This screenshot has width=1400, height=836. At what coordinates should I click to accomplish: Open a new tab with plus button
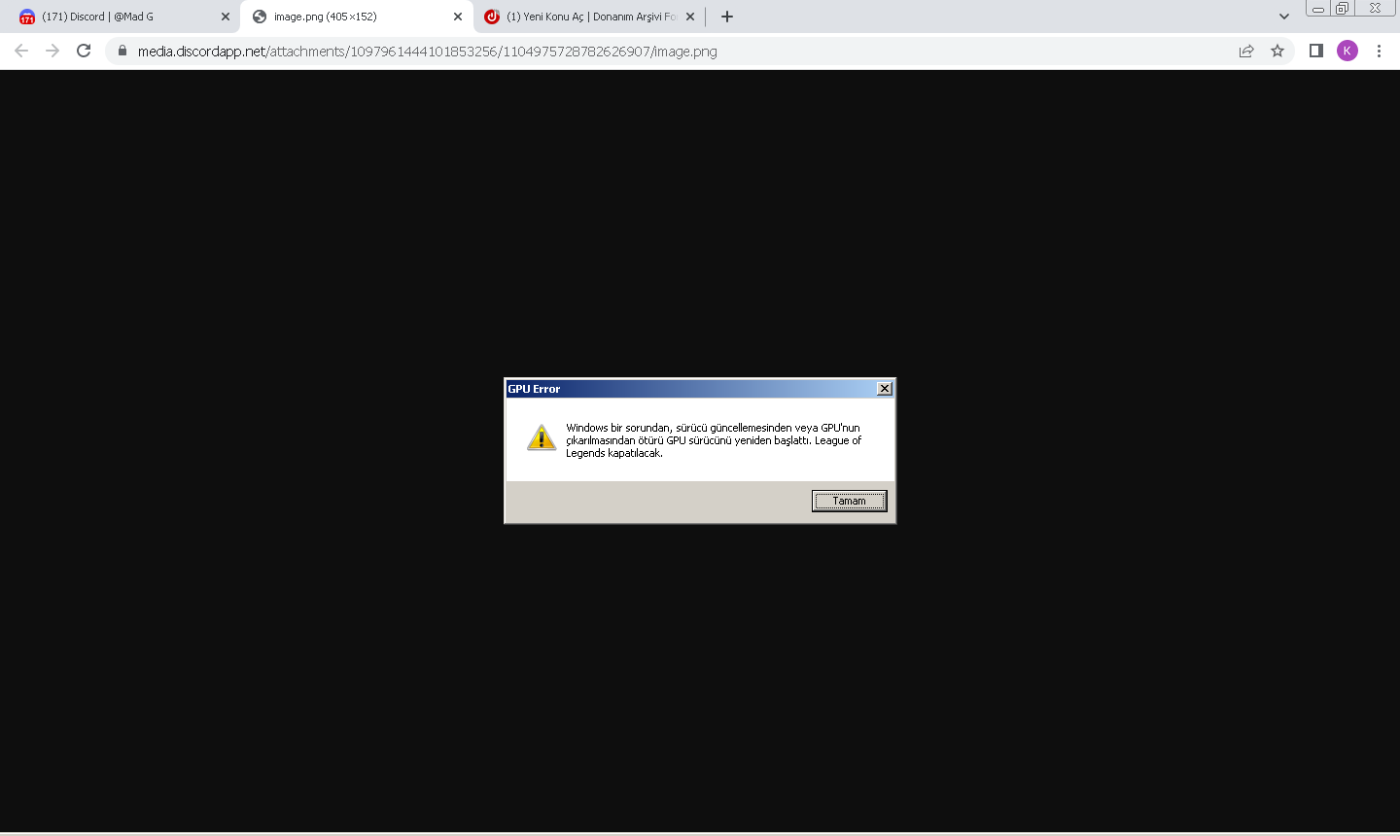[x=727, y=17]
